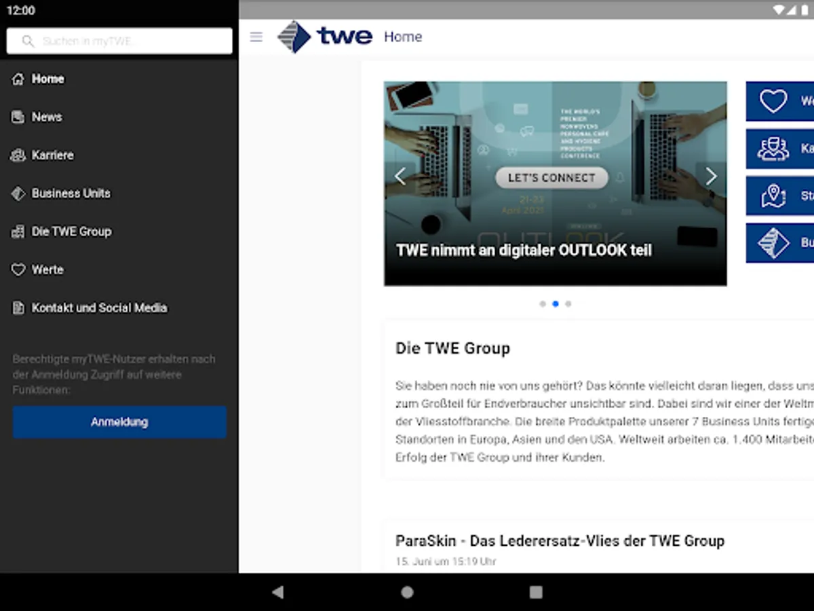Select the third carousel dot
This screenshot has height=611, width=814.
(568, 303)
